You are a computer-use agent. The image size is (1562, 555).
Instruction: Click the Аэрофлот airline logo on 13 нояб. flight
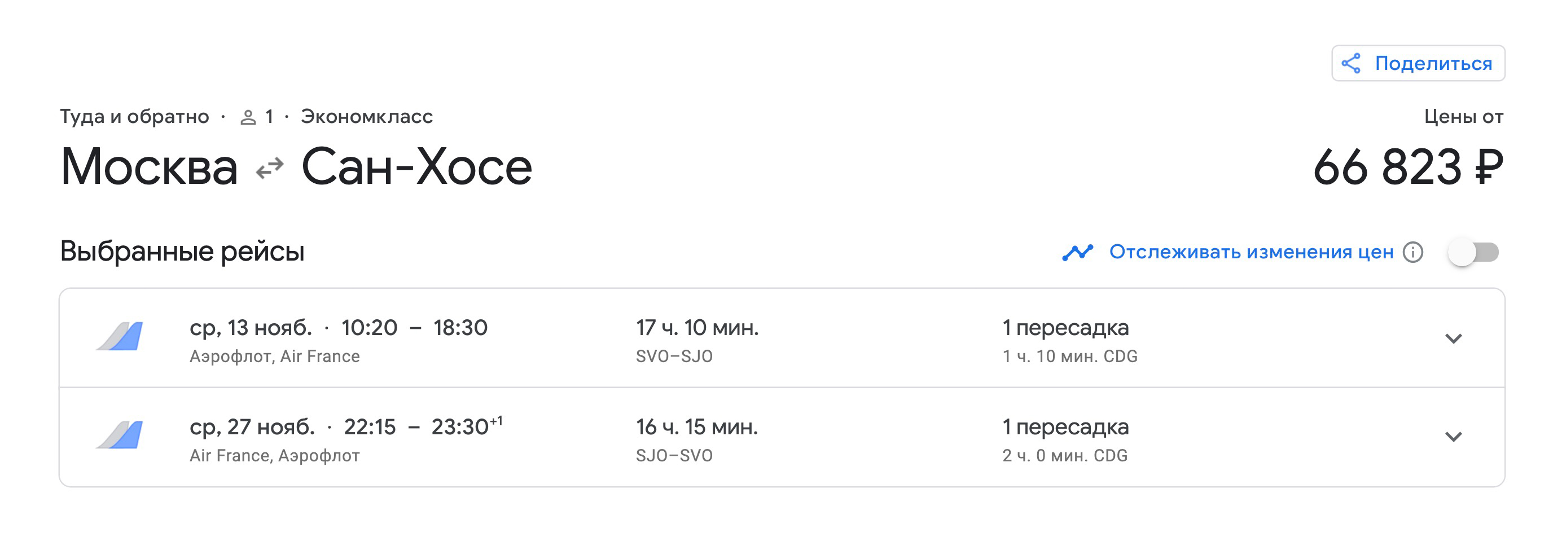pos(120,336)
